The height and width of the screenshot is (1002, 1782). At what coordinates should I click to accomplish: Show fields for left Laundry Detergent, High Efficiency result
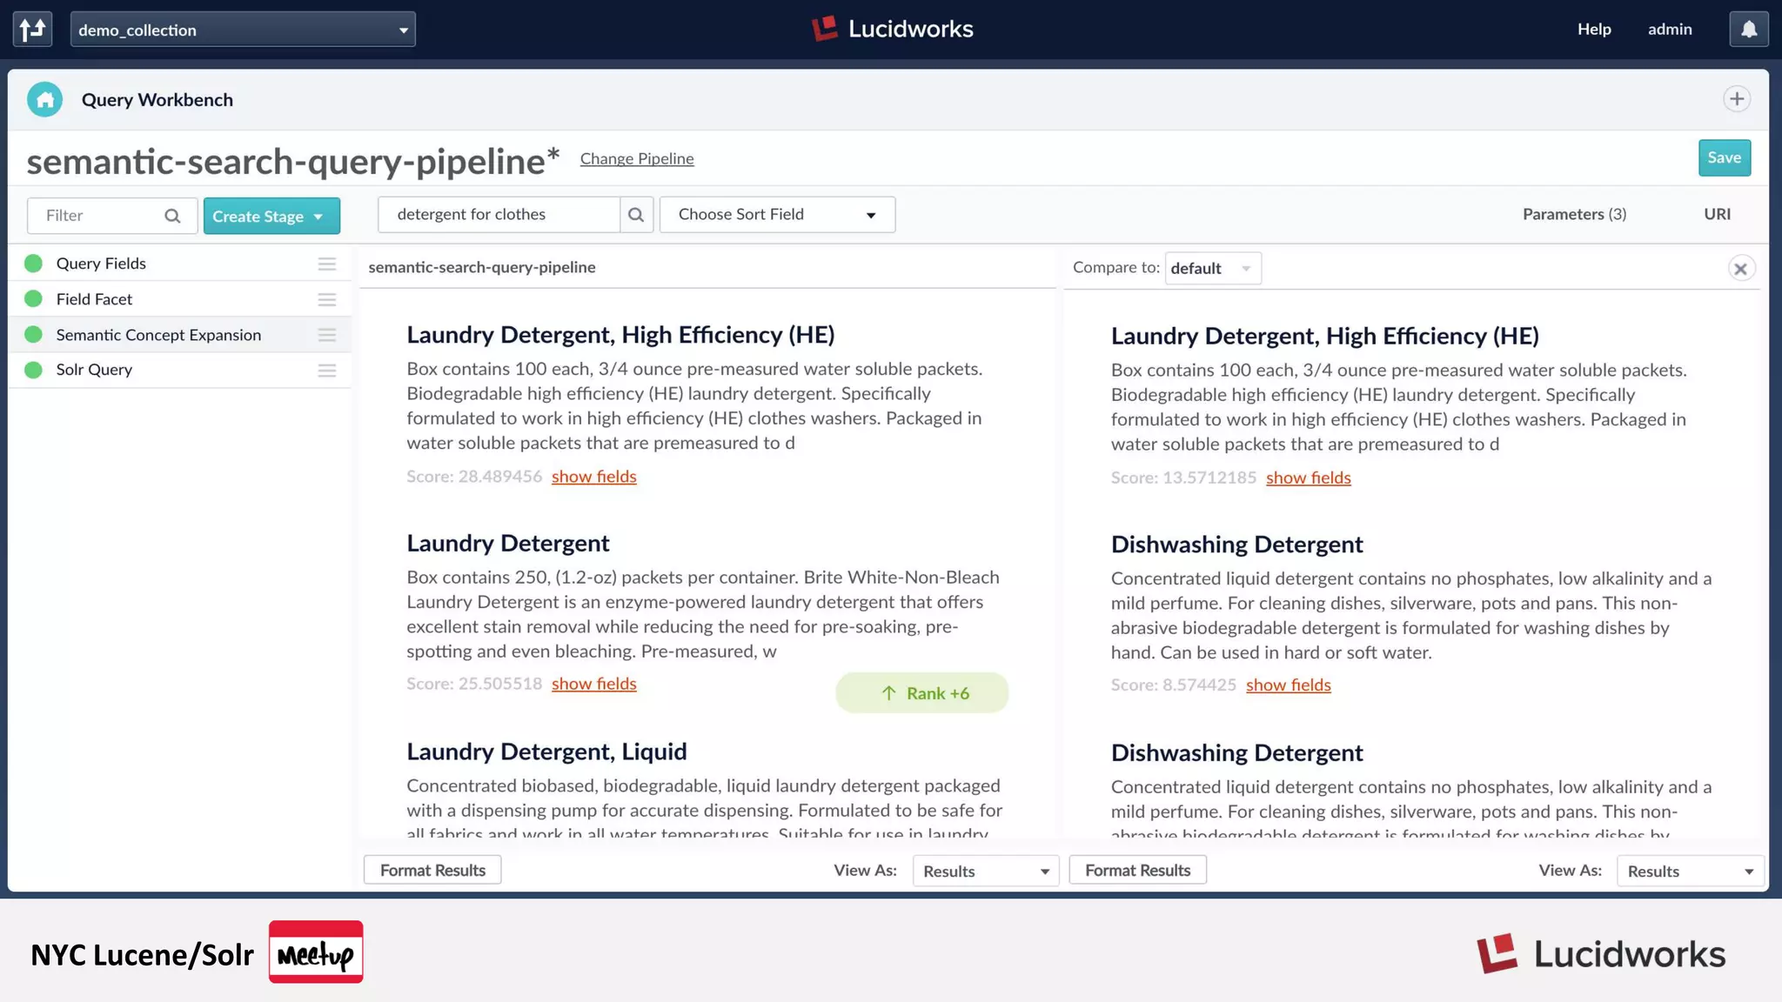594,477
